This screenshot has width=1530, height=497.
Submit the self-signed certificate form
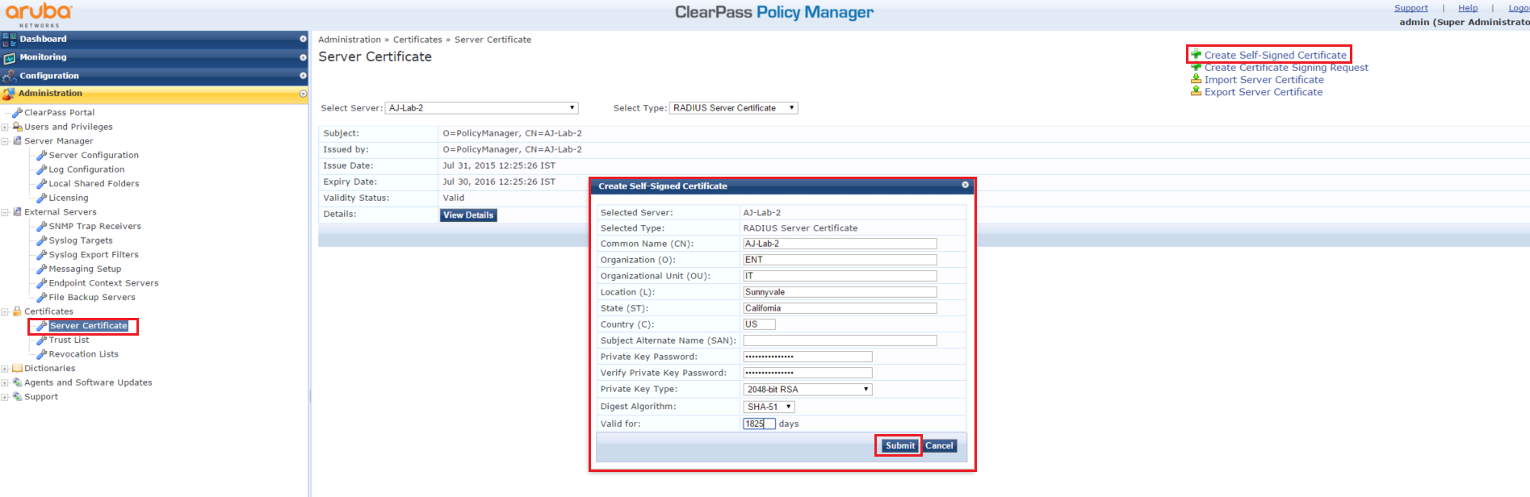tap(899, 445)
